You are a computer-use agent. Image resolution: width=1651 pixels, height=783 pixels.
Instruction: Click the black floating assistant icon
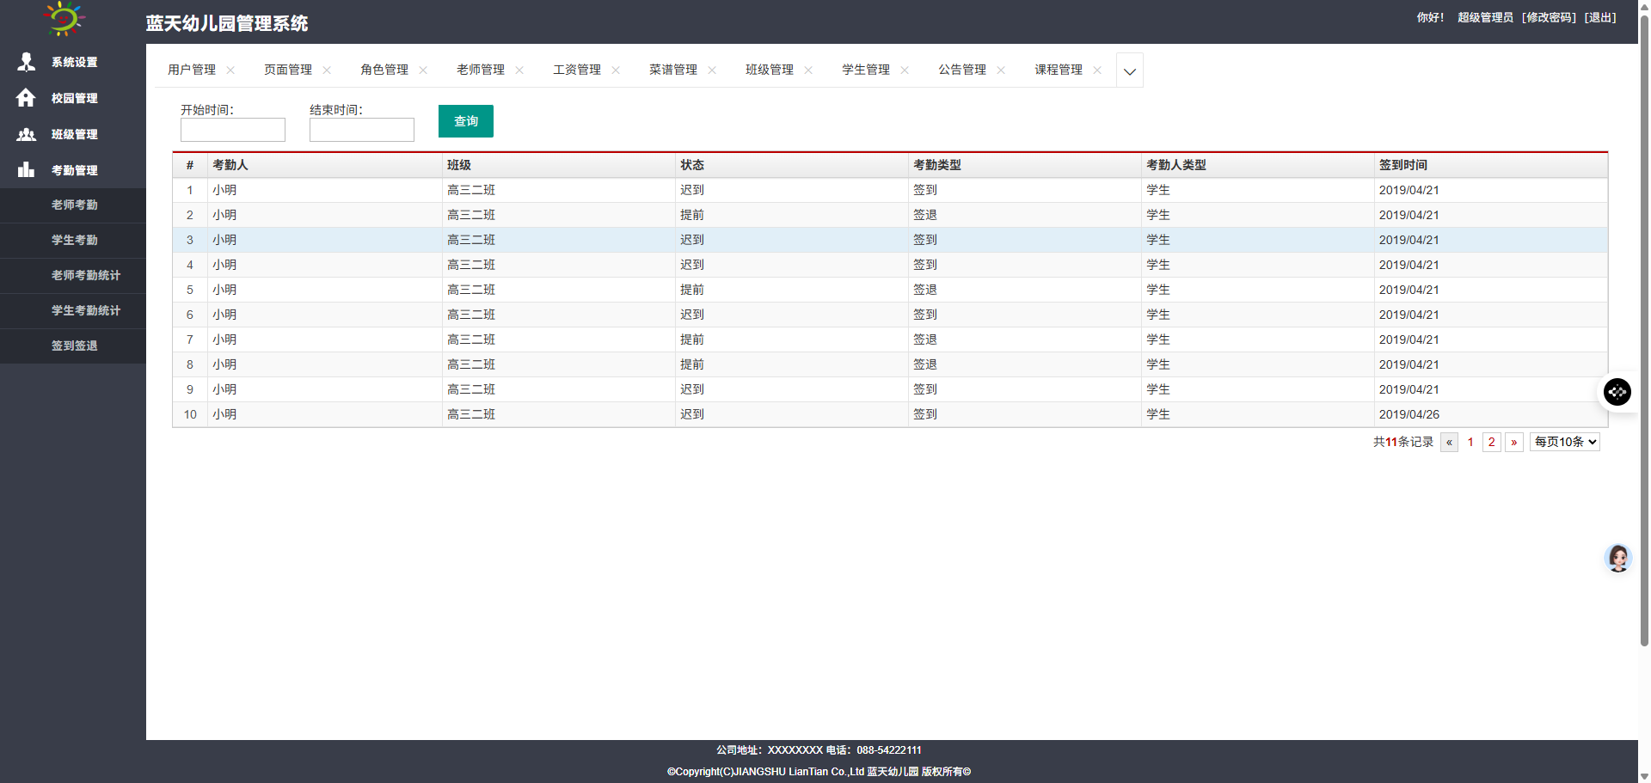[1617, 392]
